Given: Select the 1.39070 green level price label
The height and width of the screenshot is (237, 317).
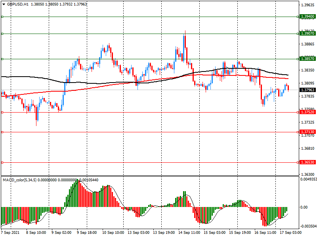Looking at the screenshot, I should click(x=307, y=34).
